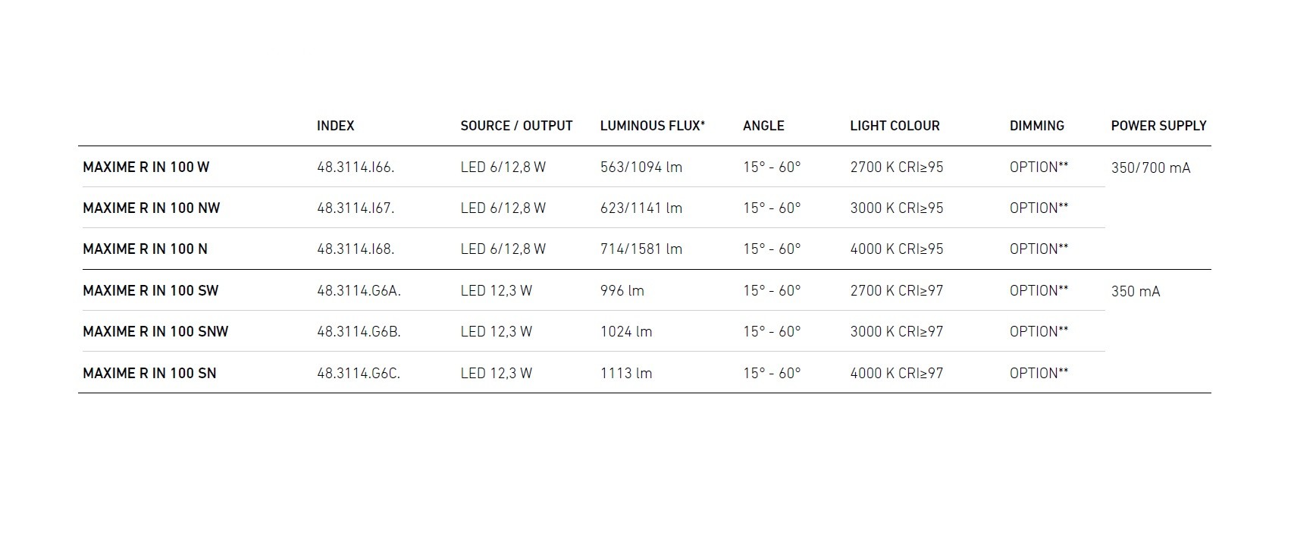Click the LUMINOUS FLUX column header
Image resolution: width=1316 pixels, height=554 pixels.
coord(652,126)
